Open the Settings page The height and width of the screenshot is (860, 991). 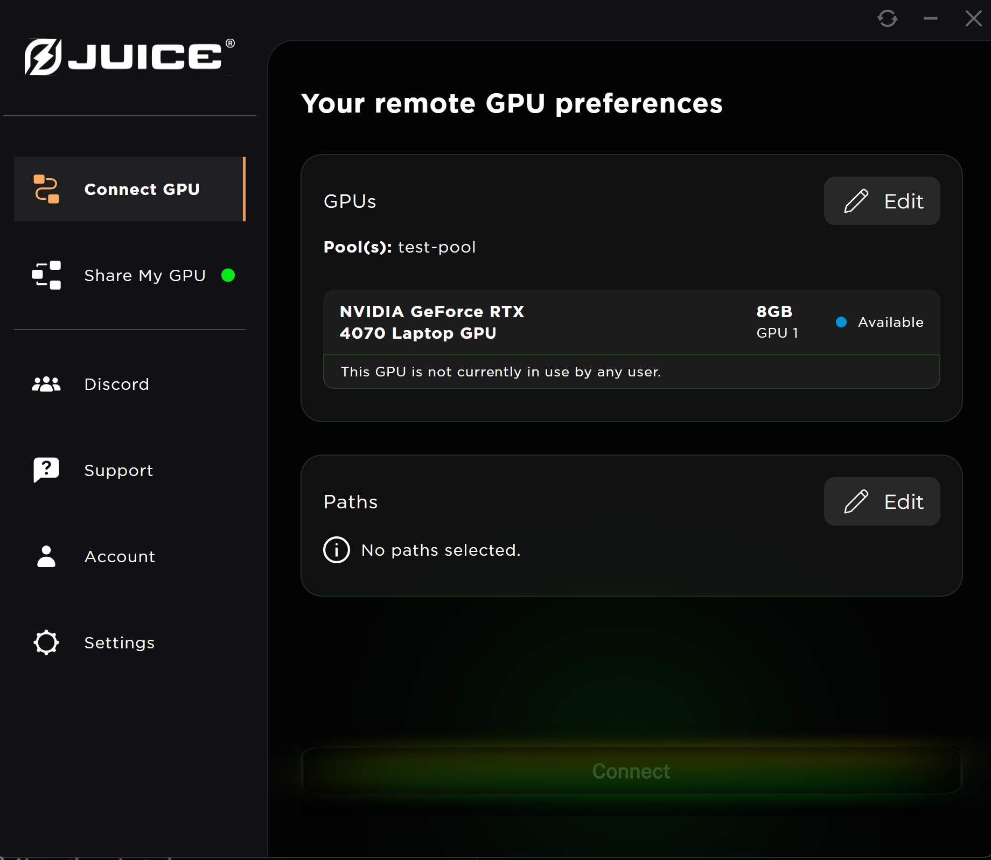point(130,642)
